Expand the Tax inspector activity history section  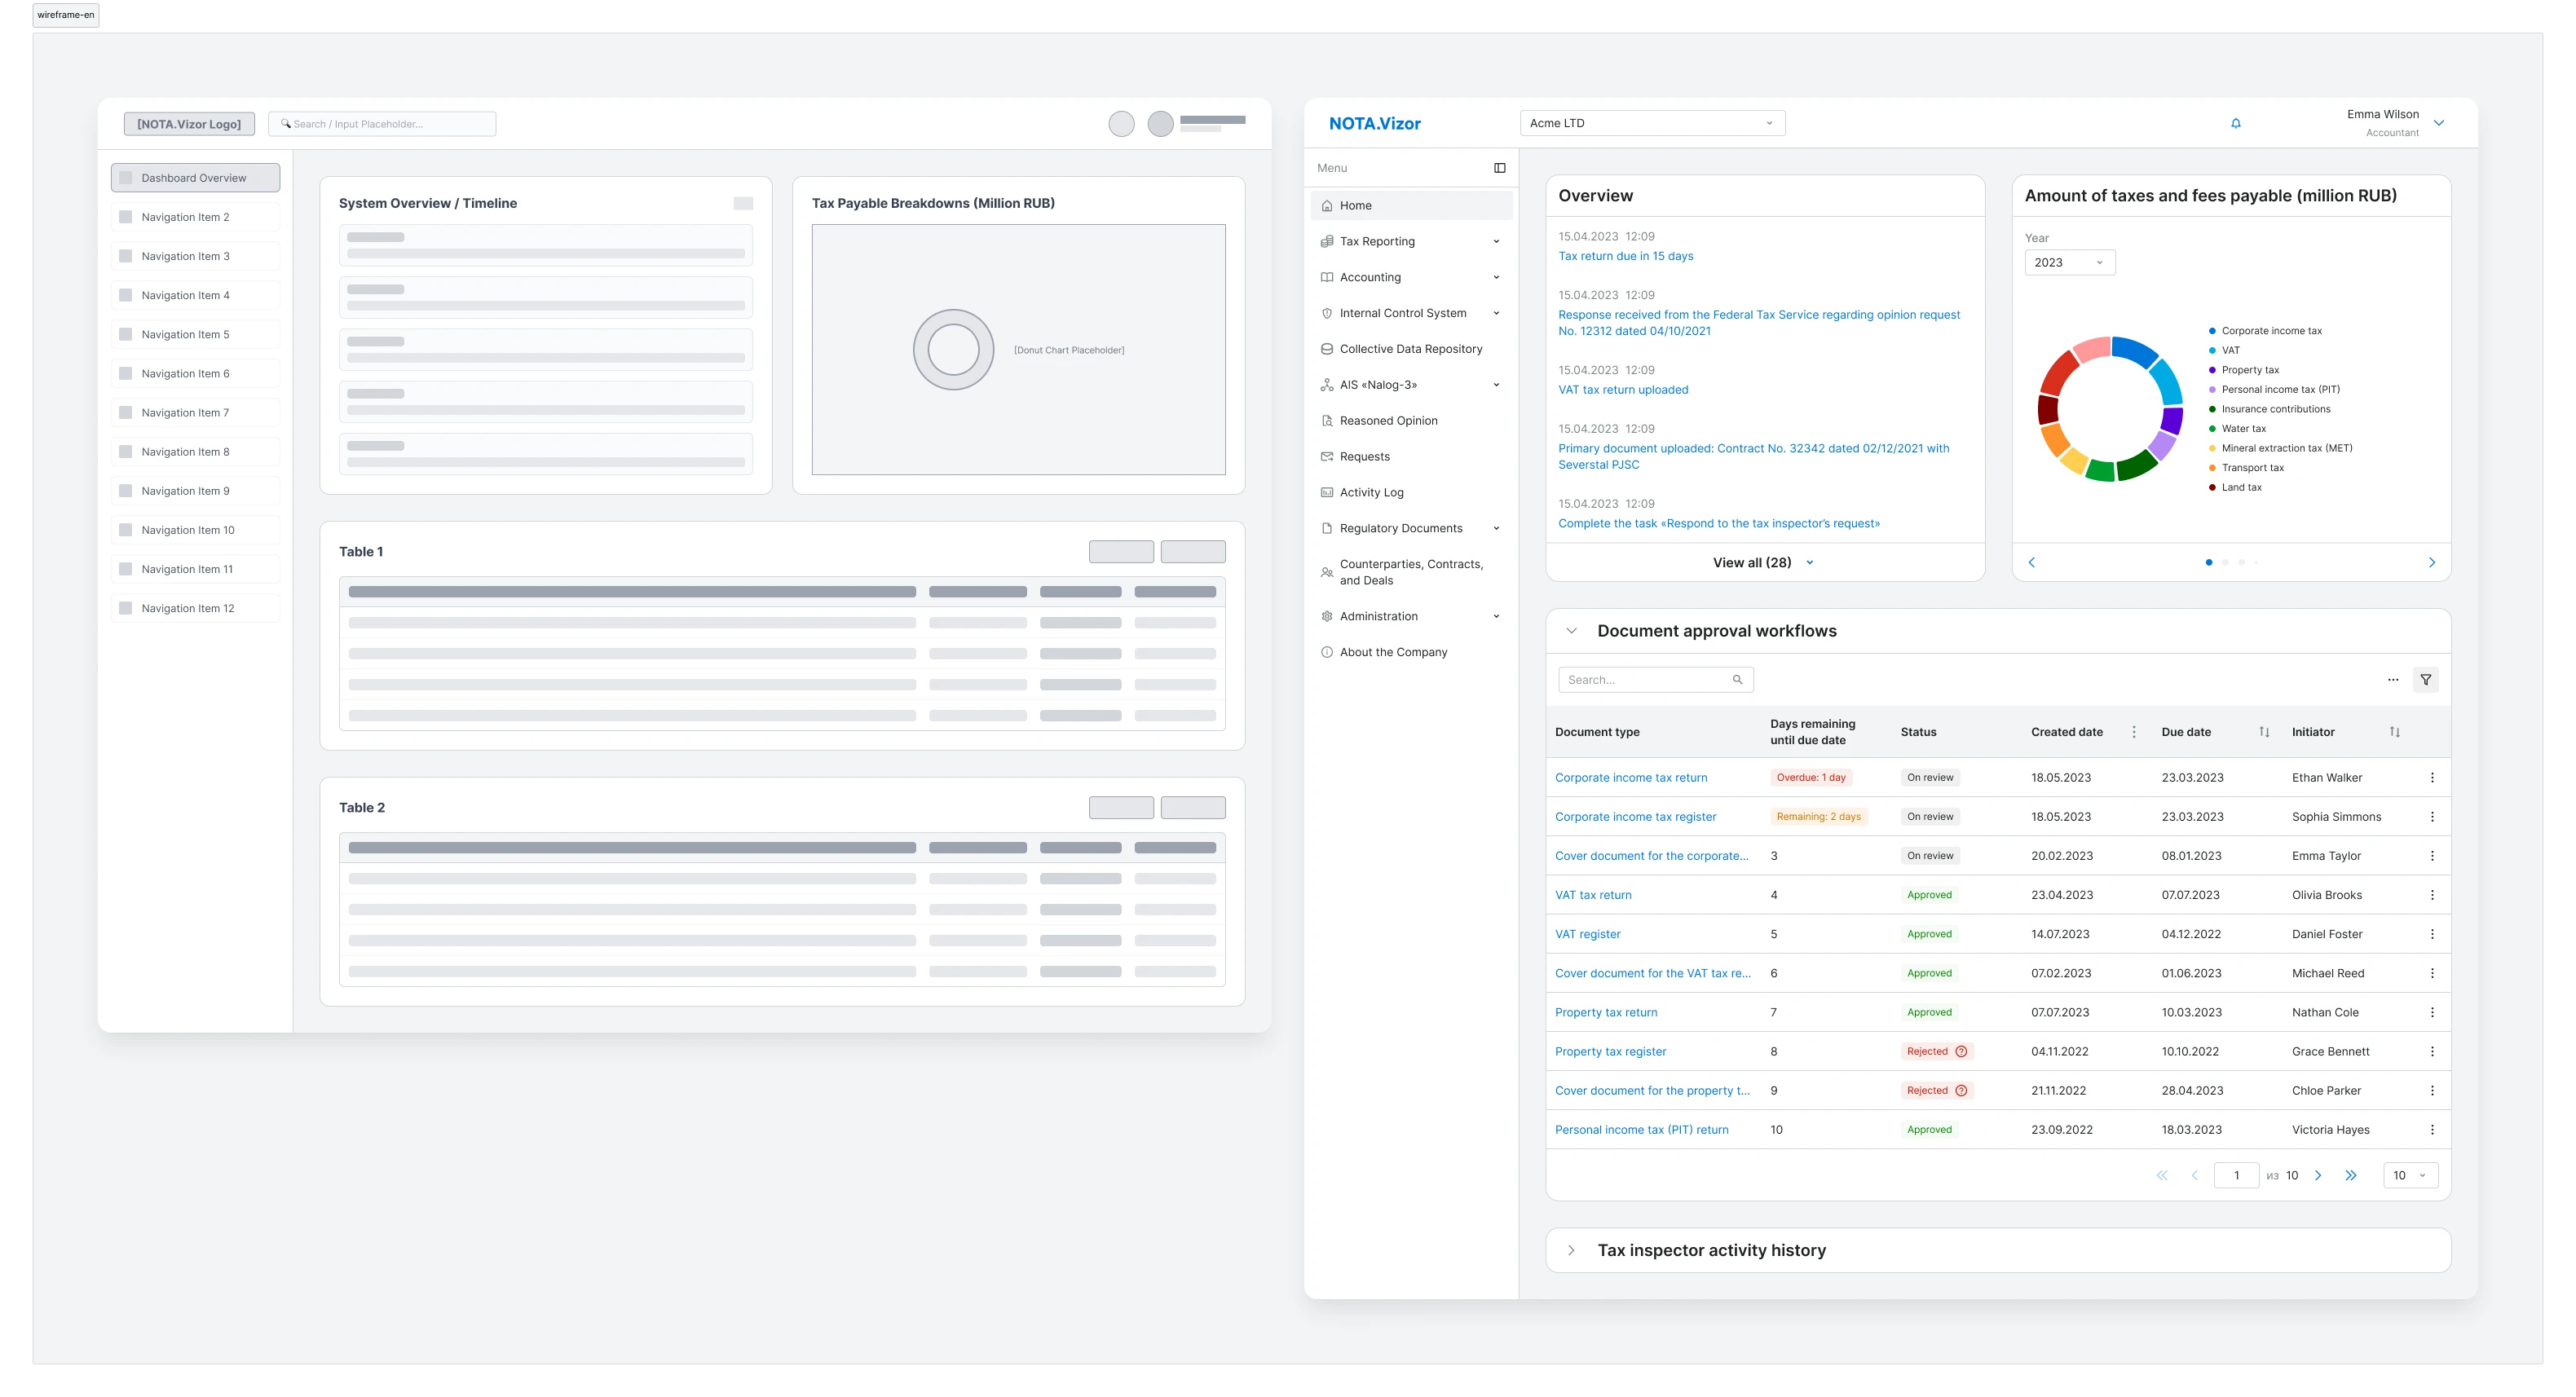coord(1571,1250)
